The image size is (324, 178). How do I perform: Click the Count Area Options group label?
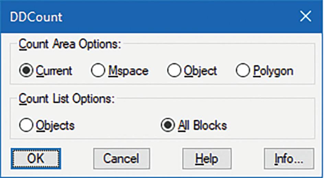[70, 44]
